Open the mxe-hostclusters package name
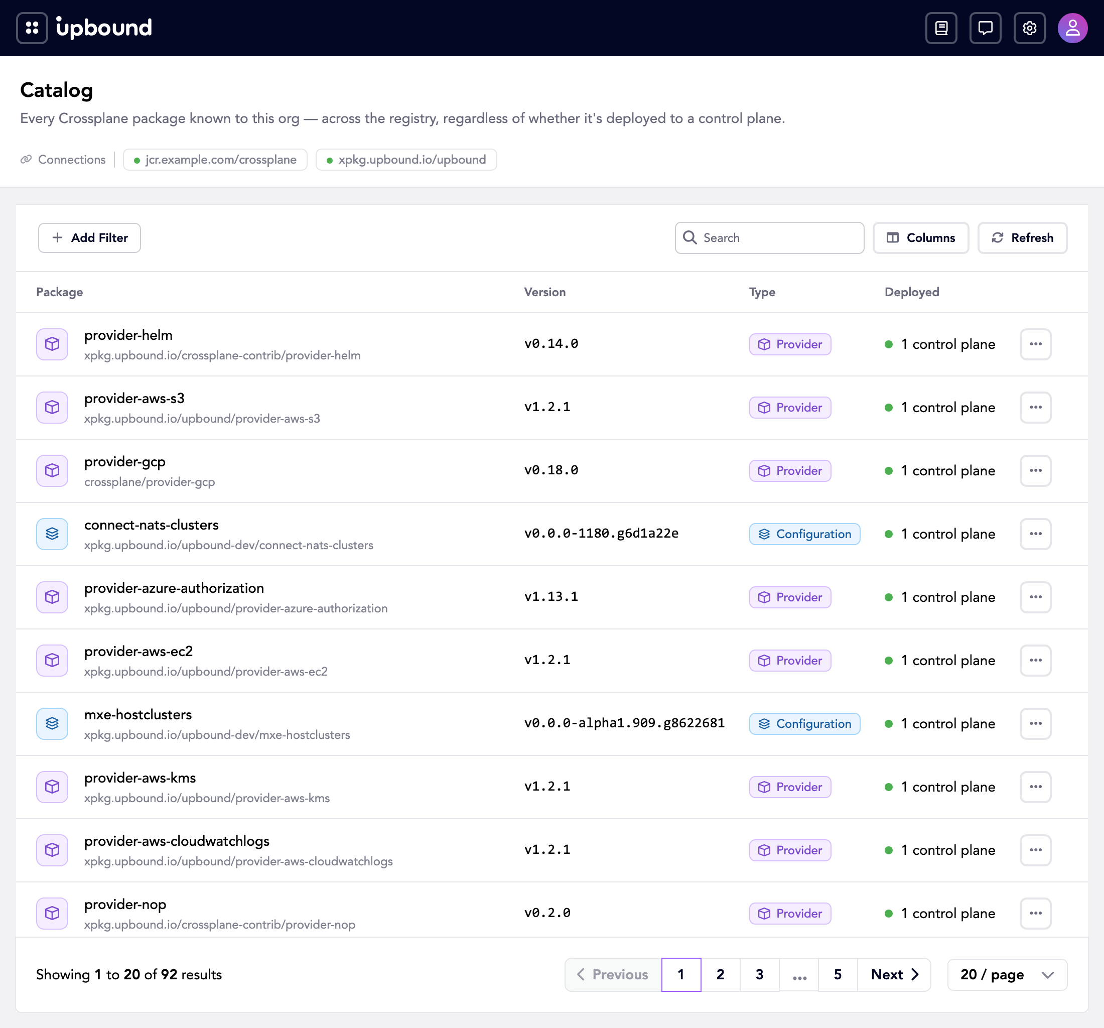Image resolution: width=1104 pixels, height=1028 pixels. 139,715
